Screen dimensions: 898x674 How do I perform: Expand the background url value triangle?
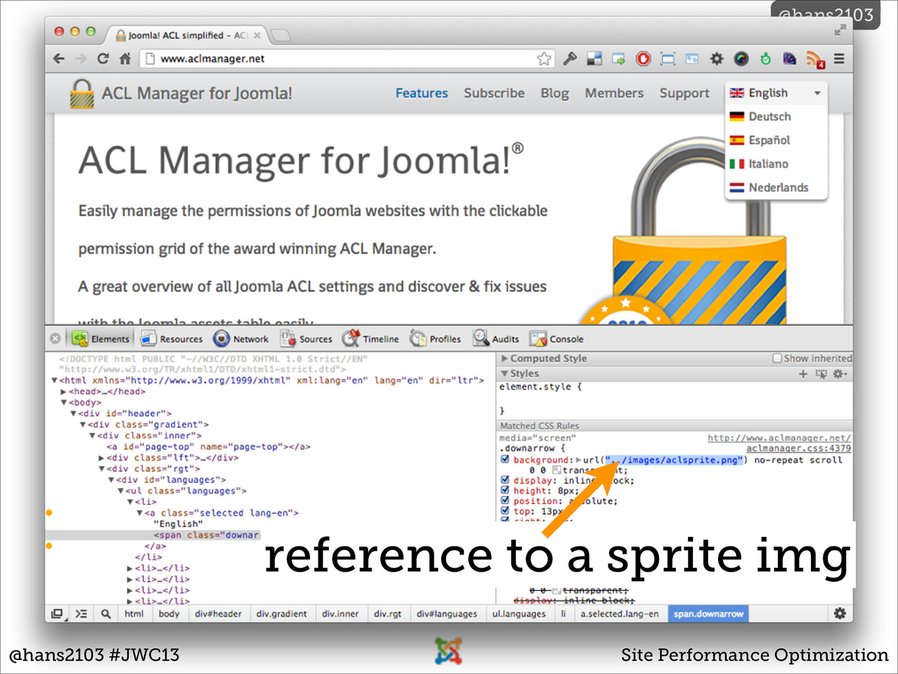click(x=579, y=460)
